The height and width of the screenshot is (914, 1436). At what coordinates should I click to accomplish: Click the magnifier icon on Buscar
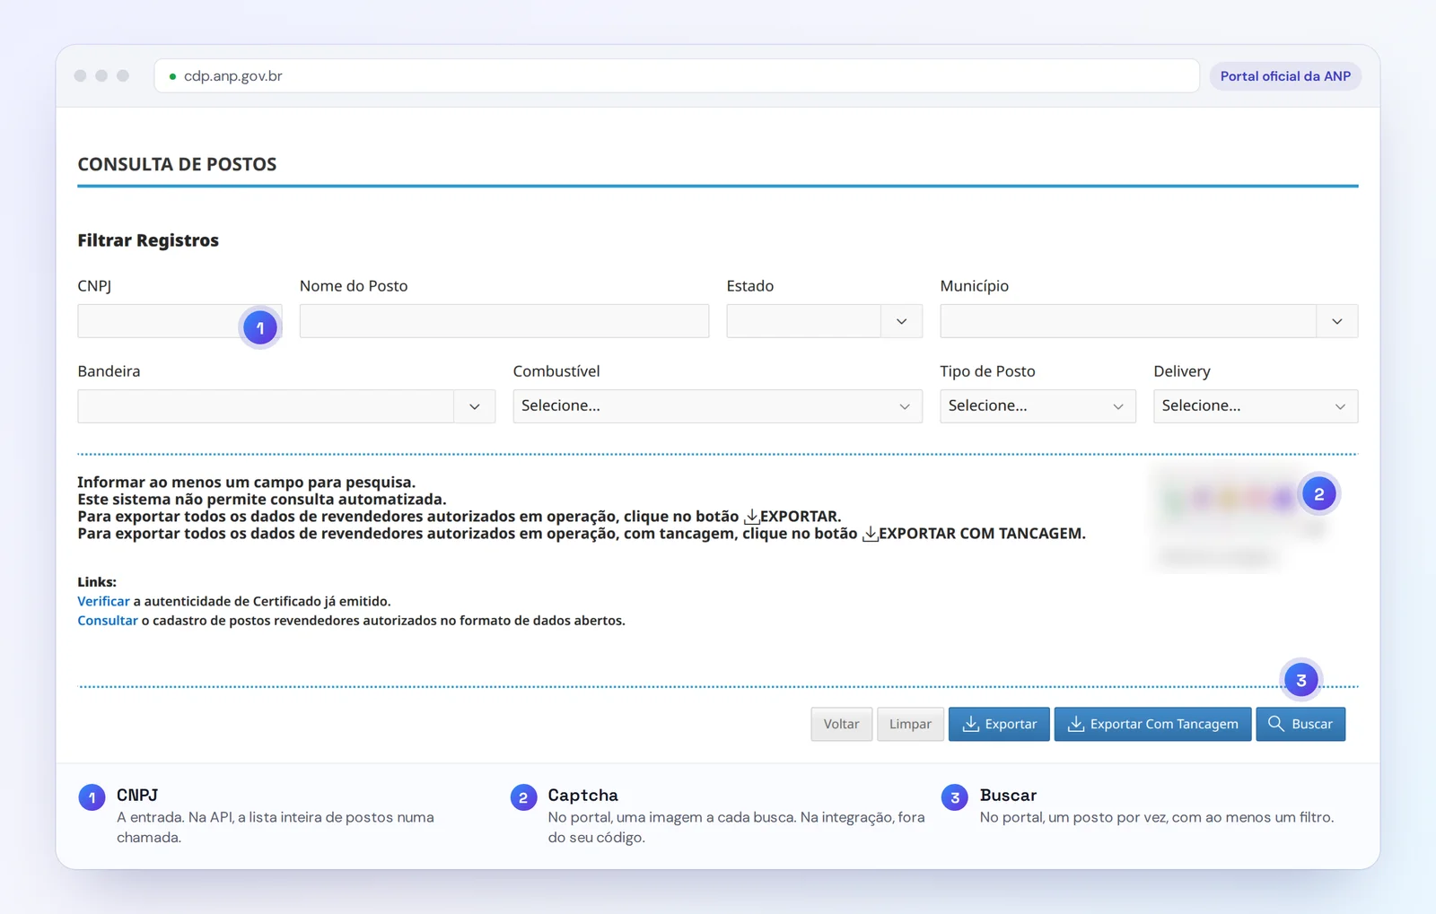click(x=1275, y=723)
